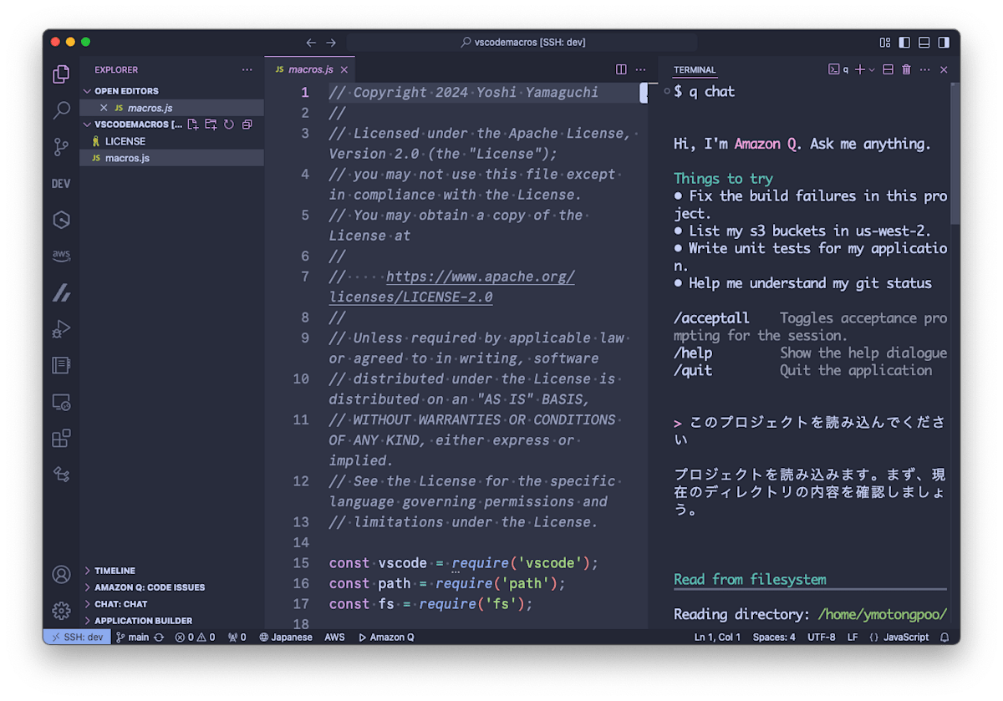Expand the TIMELINE section

click(x=172, y=570)
